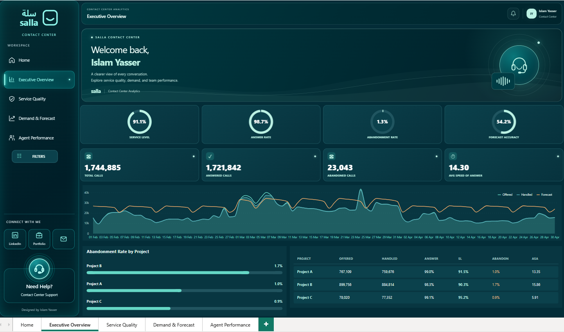Open the Filters button

[35, 156]
